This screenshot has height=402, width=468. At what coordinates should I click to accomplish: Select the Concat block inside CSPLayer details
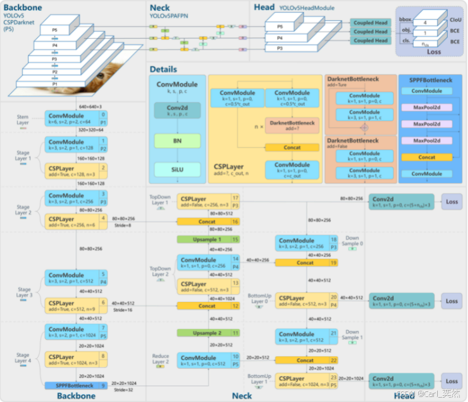(292, 148)
